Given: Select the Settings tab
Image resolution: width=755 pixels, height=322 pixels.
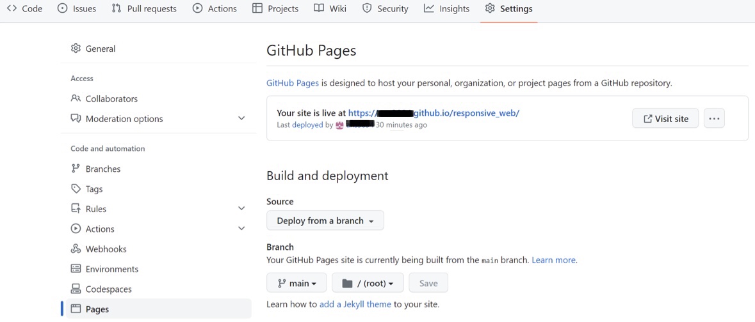Looking at the screenshot, I should coord(509,9).
